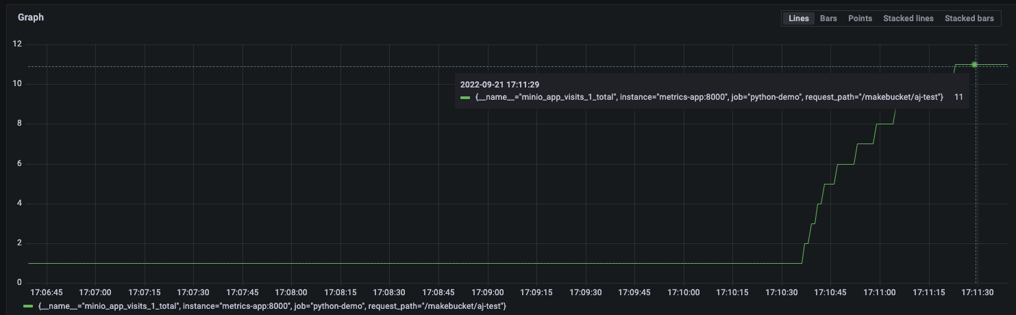The width and height of the screenshot is (1016, 315).
Task: Click the 17:11:30 time axis label
Action: 976,292
